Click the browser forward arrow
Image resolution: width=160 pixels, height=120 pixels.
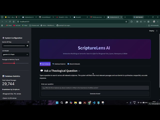click(x=6, y=22)
